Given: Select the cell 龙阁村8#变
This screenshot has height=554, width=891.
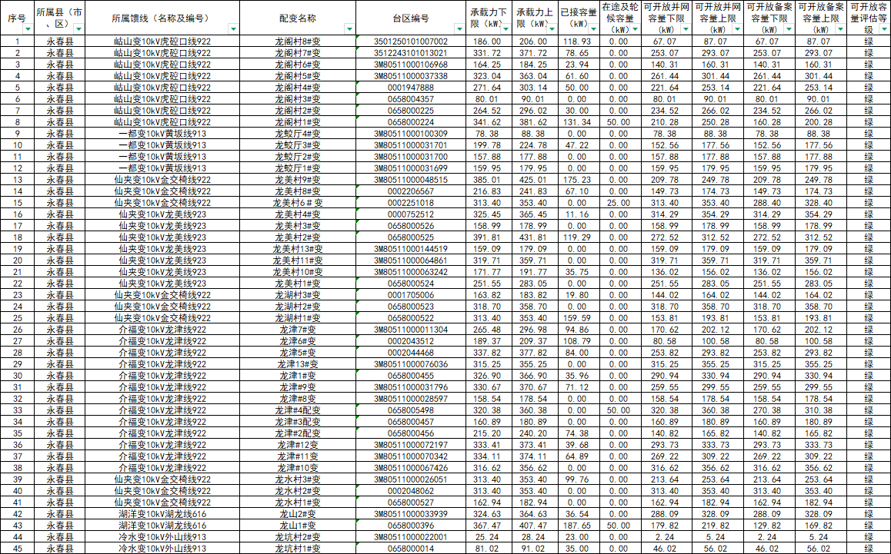Looking at the screenshot, I should pos(298,41).
